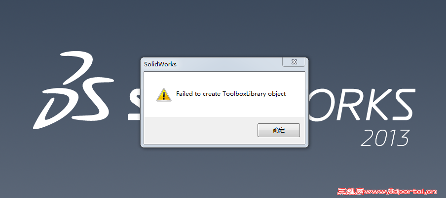The width and height of the screenshot is (446, 198).
Task: Click the 2013 version text on splash
Action: pyautogui.click(x=385, y=138)
